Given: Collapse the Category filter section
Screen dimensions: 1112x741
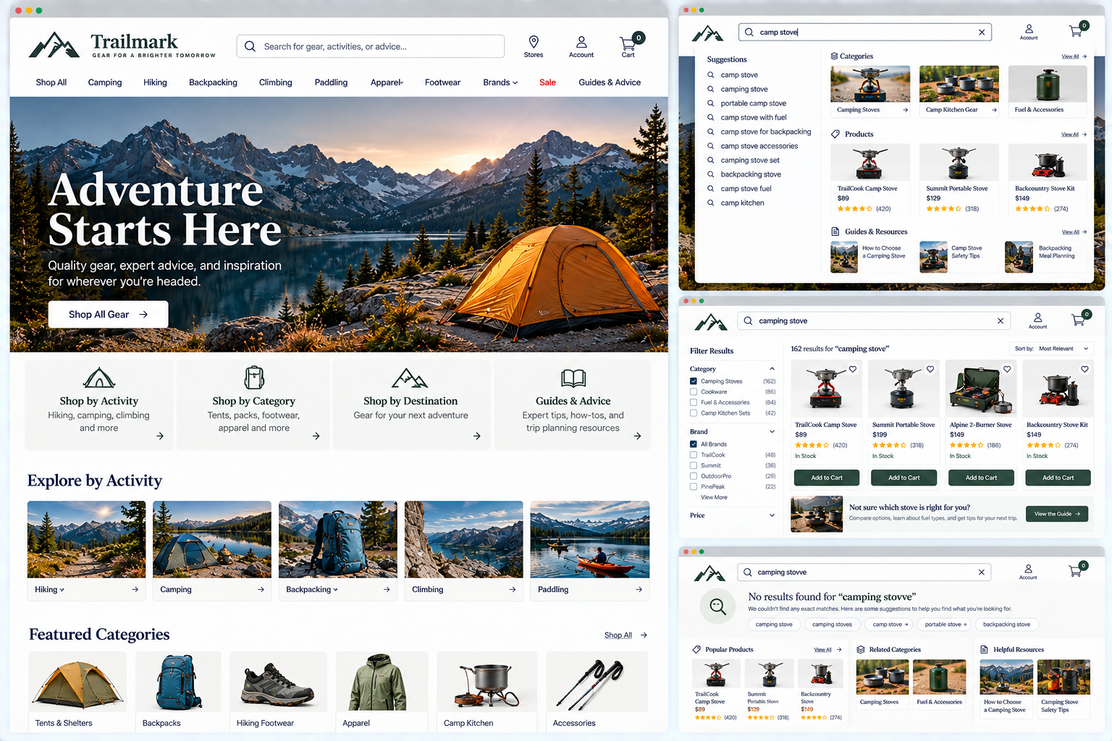Looking at the screenshot, I should click(772, 369).
